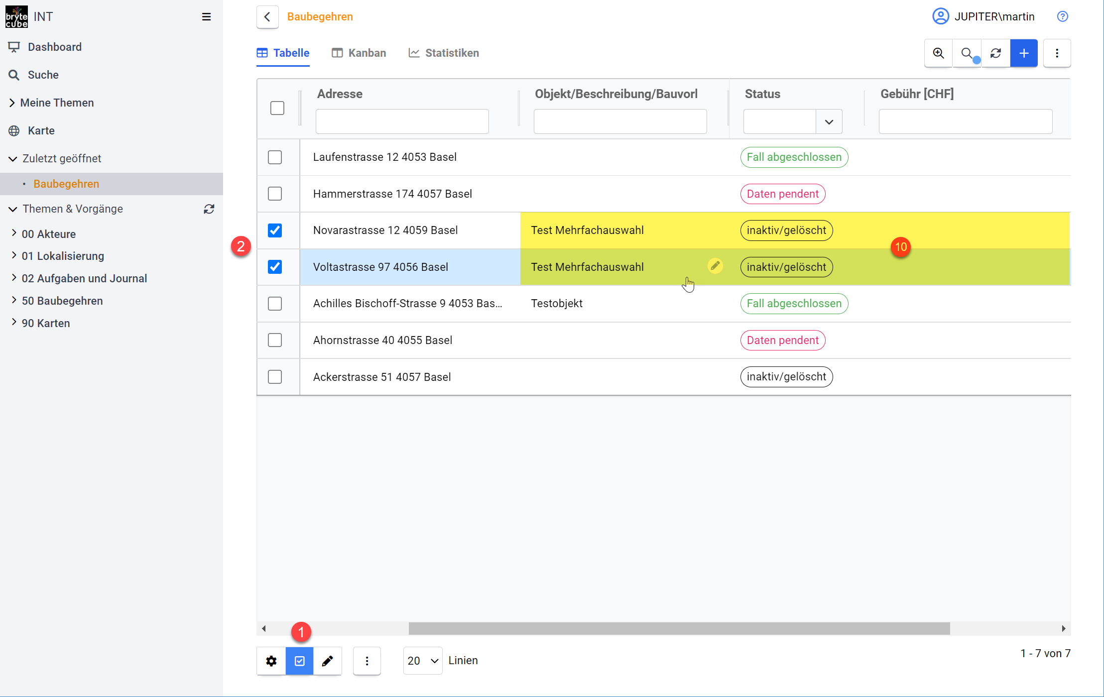This screenshot has width=1104, height=697.
Task: Open the bottom three-dot menu
Action: pos(367,661)
